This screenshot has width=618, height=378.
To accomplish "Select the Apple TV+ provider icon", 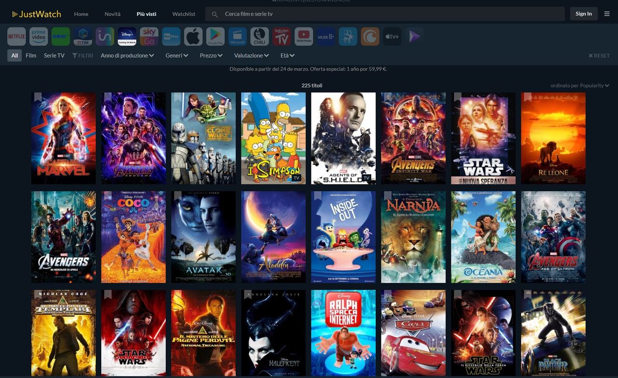I will click(392, 36).
